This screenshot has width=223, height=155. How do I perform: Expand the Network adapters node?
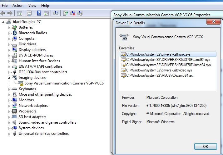point(9,106)
